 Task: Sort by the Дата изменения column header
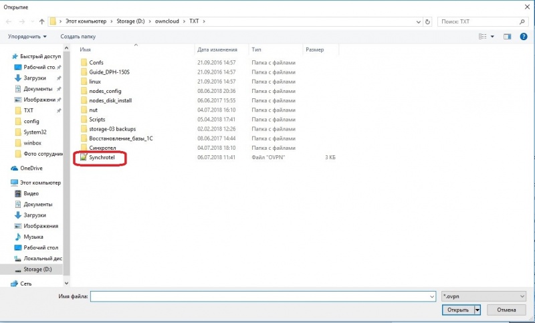tap(217, 49)
